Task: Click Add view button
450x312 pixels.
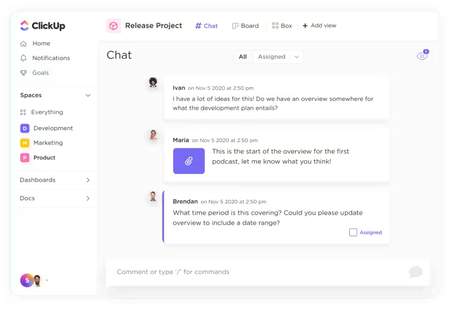Action: (x=319, y=25)
